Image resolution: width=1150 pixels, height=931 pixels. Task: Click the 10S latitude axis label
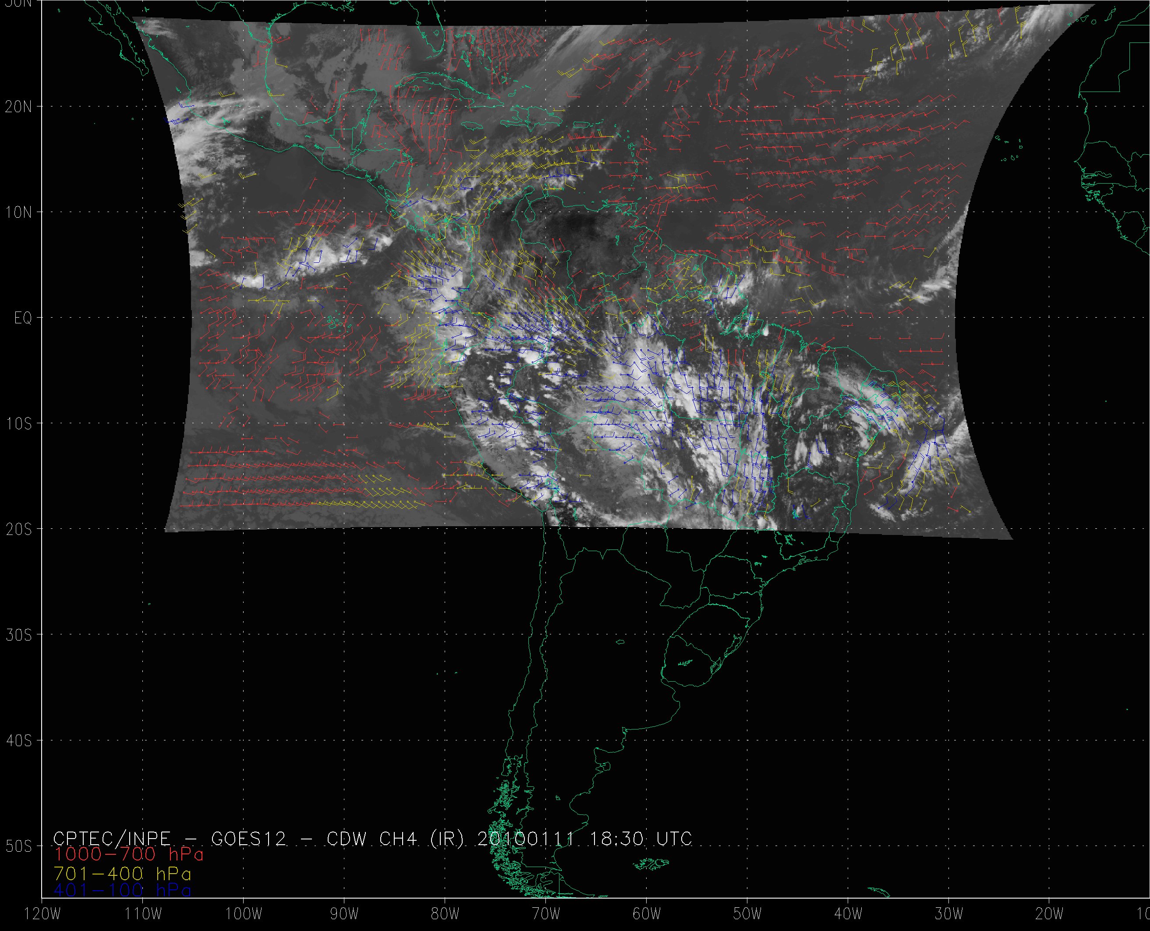(18, 424)
